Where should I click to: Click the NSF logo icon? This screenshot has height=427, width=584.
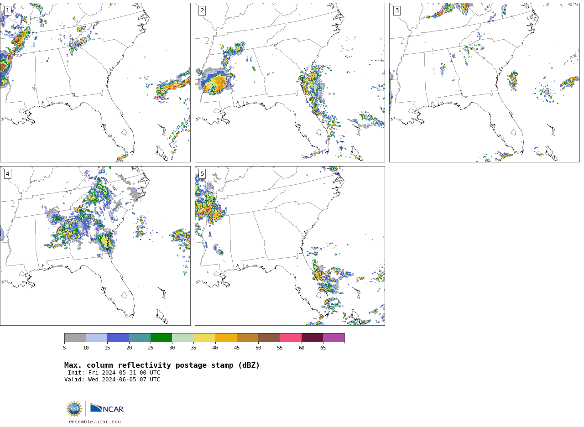click(x=74, y=409)
